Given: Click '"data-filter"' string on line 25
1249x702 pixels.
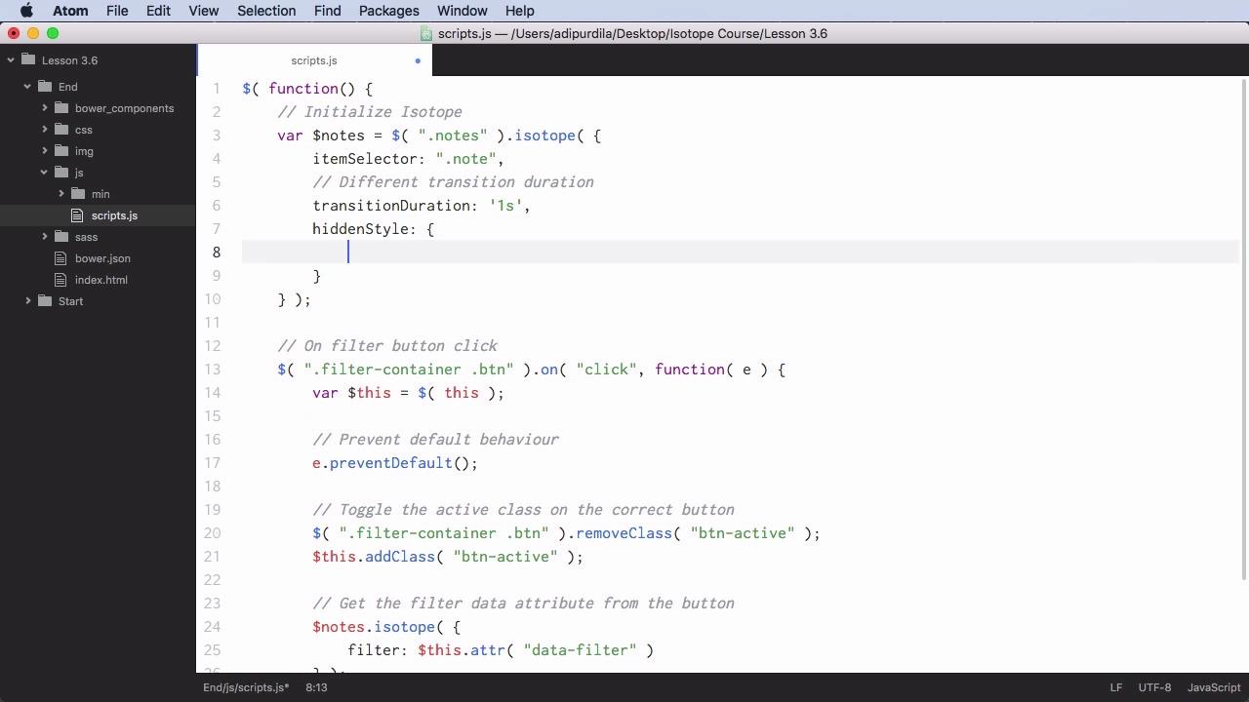Looking at the screenshot, I should click(580, 650).
